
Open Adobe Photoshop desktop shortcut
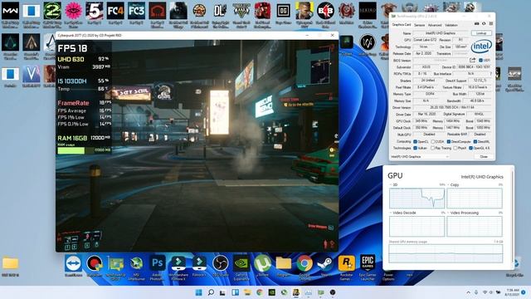(x=157, y=264)
